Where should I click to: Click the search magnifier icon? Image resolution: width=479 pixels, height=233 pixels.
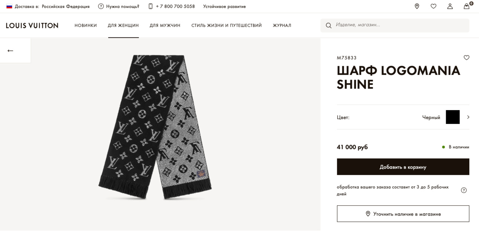click(x=329, y=25)
